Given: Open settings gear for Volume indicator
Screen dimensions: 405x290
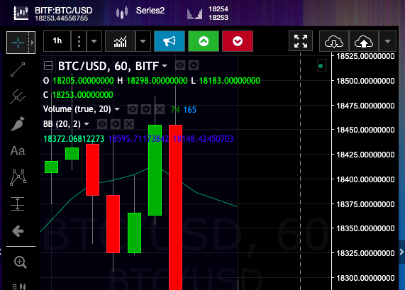Looking at the screenshot, I should click(x=146, y=109).
